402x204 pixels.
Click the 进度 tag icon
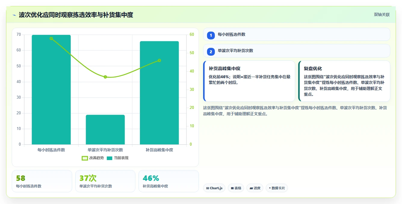[x=251, y=188]
